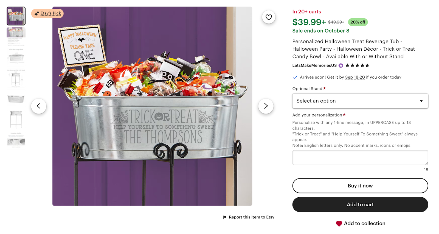
Task: Click the right carousel arrow
Action: point(266,106)
